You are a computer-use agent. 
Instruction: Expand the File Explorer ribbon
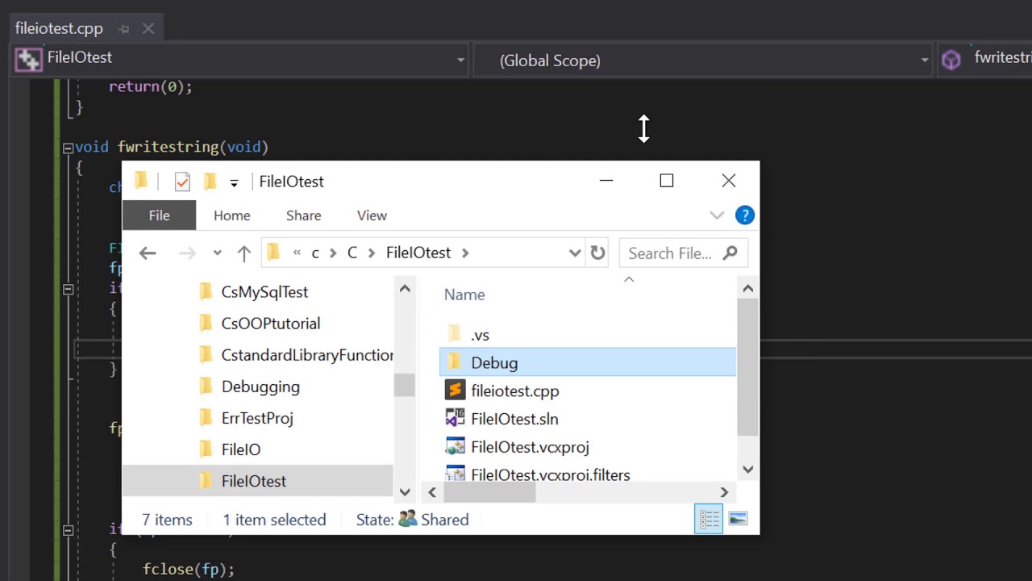point(717,215)
